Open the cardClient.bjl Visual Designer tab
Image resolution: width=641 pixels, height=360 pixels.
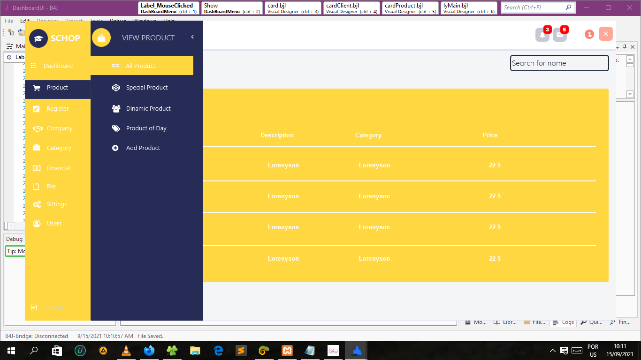[x=351, y=8]
